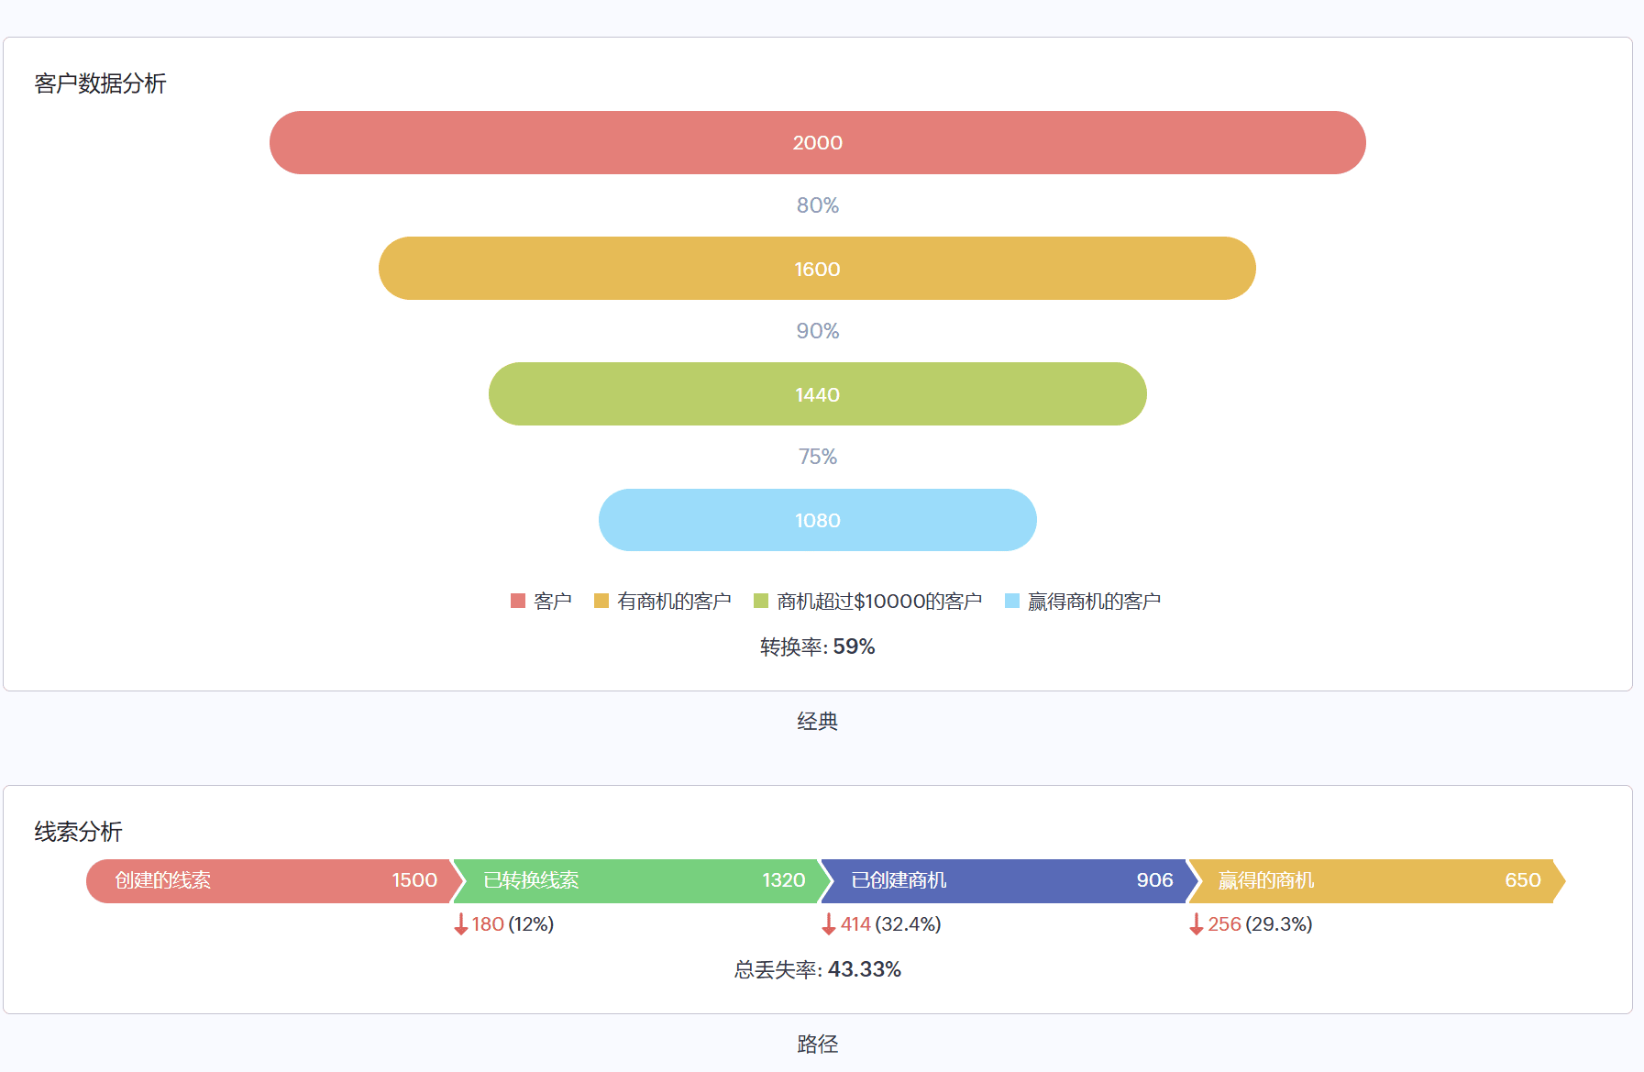Click the 经典 caption below the funnel
1644x1072 pixels.
817,722
